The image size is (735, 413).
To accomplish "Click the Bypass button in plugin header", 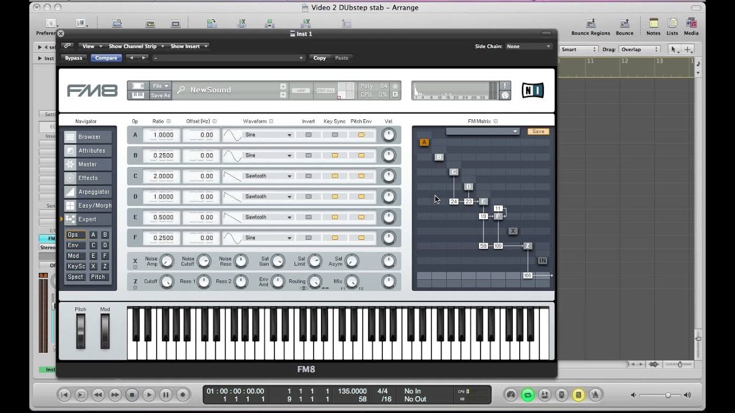I will coord(73,58).
